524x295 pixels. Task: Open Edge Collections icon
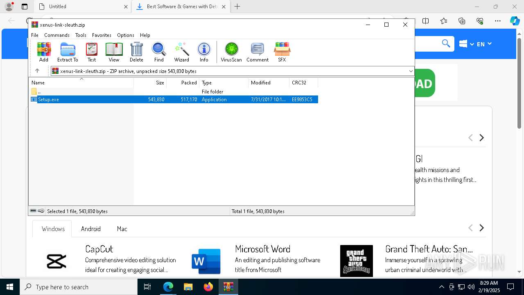[462, 21]
